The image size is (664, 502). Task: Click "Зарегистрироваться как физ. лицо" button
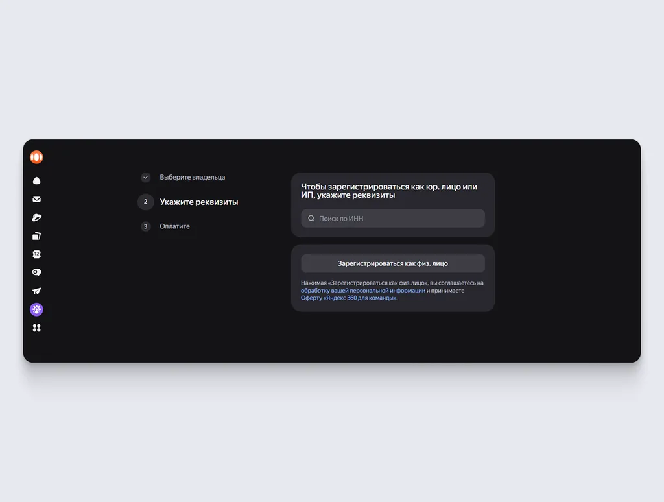(x=393, y=263)
